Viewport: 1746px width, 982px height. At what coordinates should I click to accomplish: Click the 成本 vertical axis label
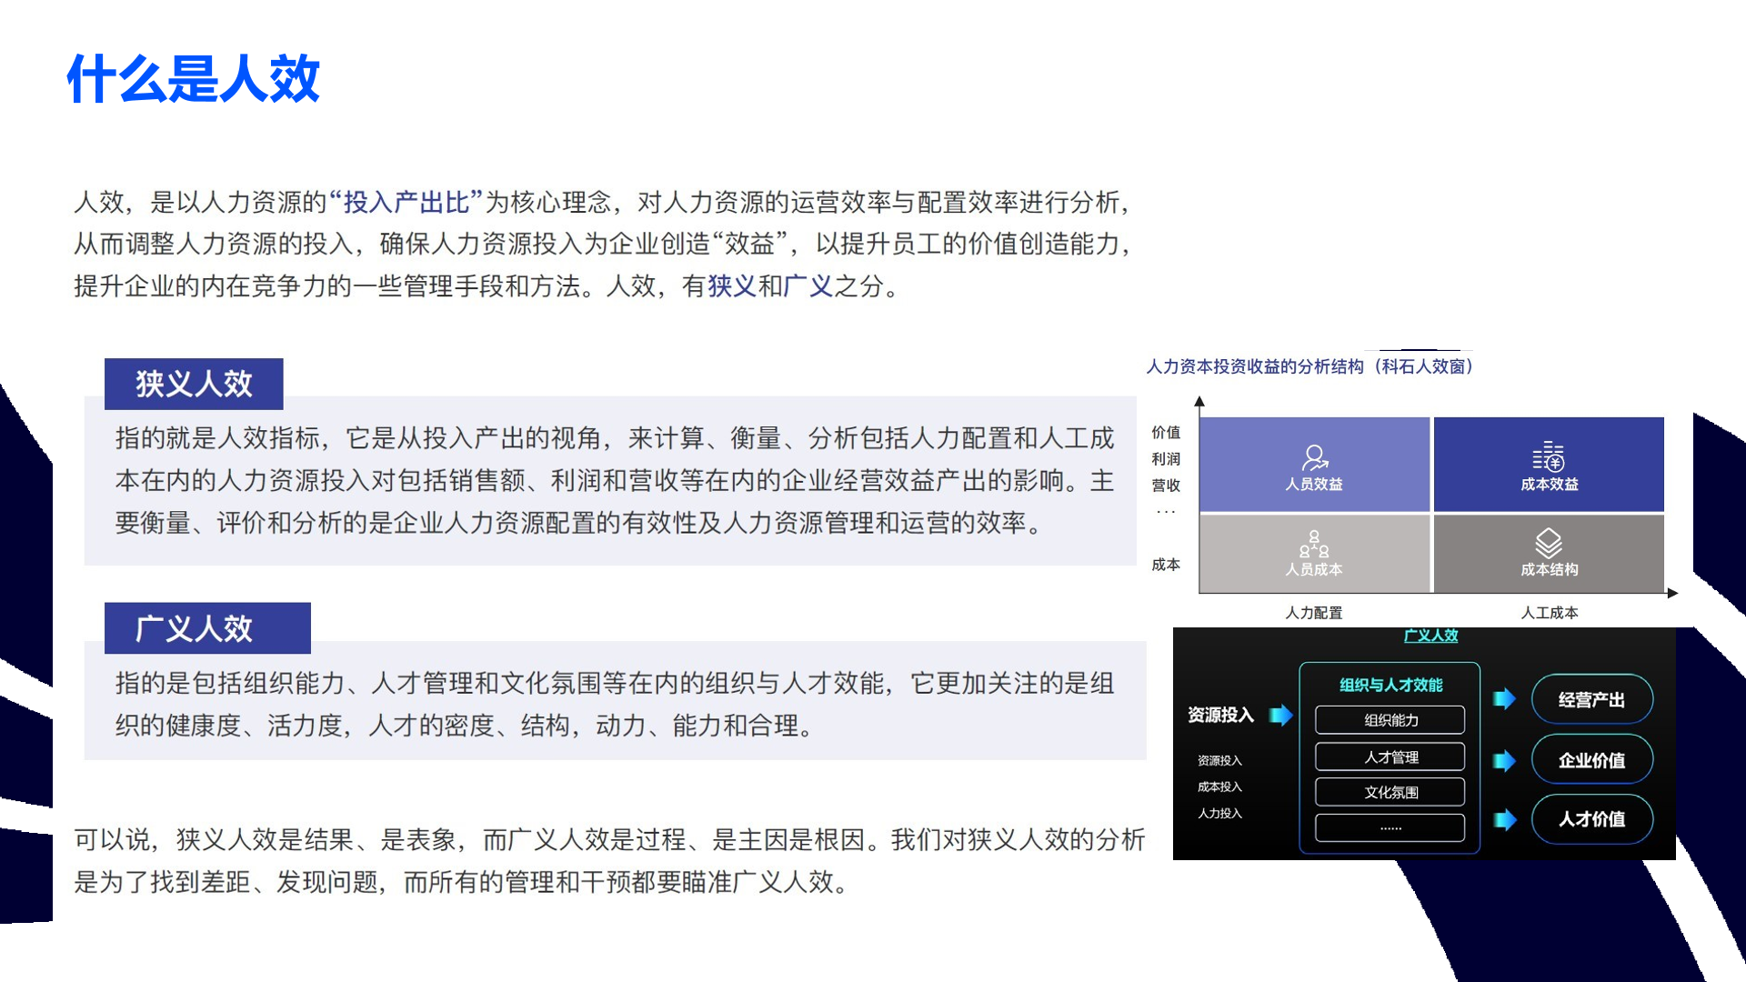(x=1166, y=565)
